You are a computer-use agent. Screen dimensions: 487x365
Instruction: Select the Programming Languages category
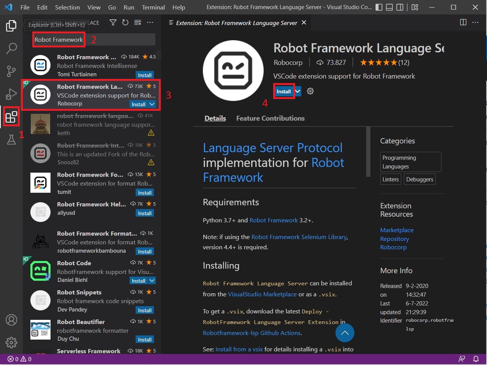[x=411, y=162]
